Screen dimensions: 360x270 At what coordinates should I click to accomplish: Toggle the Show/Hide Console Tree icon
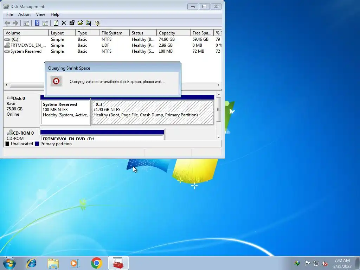(26, 23)
